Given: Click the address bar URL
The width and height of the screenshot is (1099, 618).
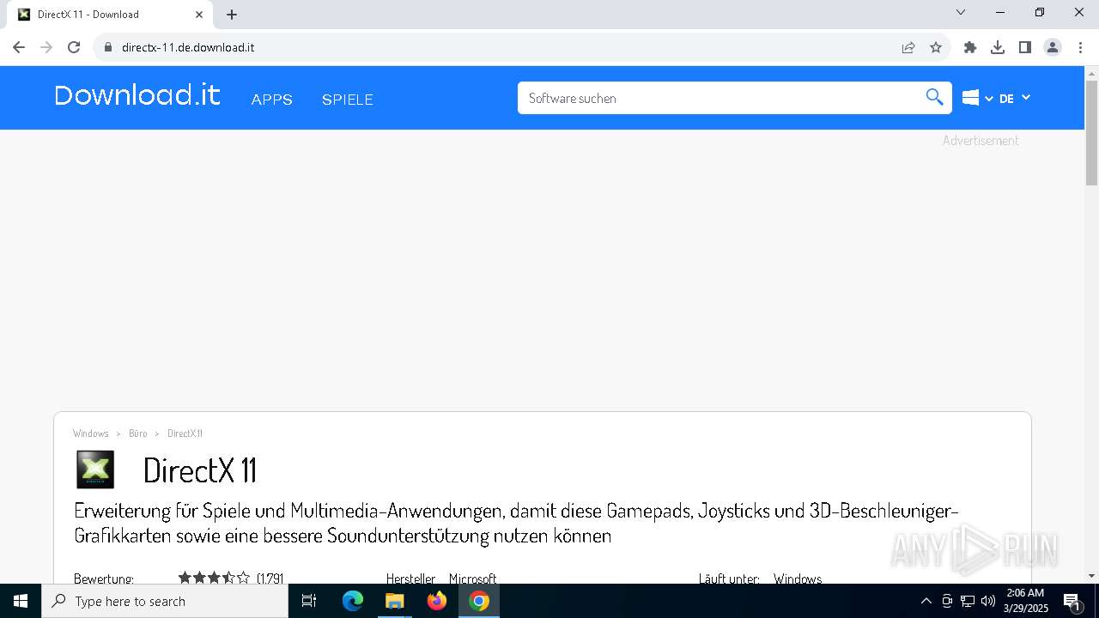Looking at the screenshot, I should click(188, 47).
